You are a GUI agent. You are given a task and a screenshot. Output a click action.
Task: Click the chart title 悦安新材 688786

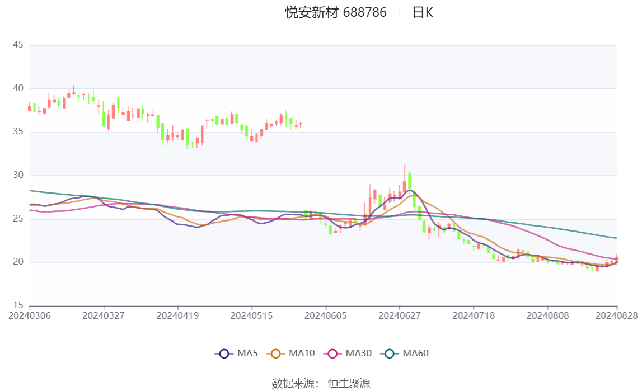click(336, 13)
